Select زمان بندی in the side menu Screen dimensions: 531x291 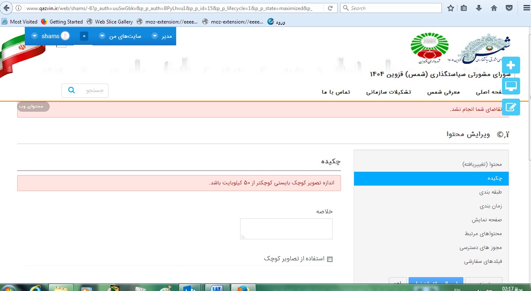(491, 206)
